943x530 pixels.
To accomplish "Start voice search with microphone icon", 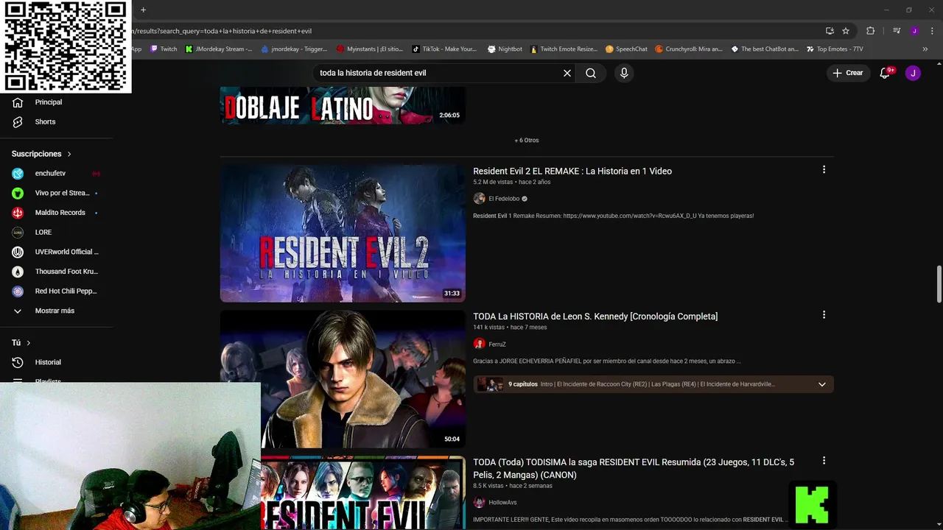I will pyautogui.click(x=624, y=73).
